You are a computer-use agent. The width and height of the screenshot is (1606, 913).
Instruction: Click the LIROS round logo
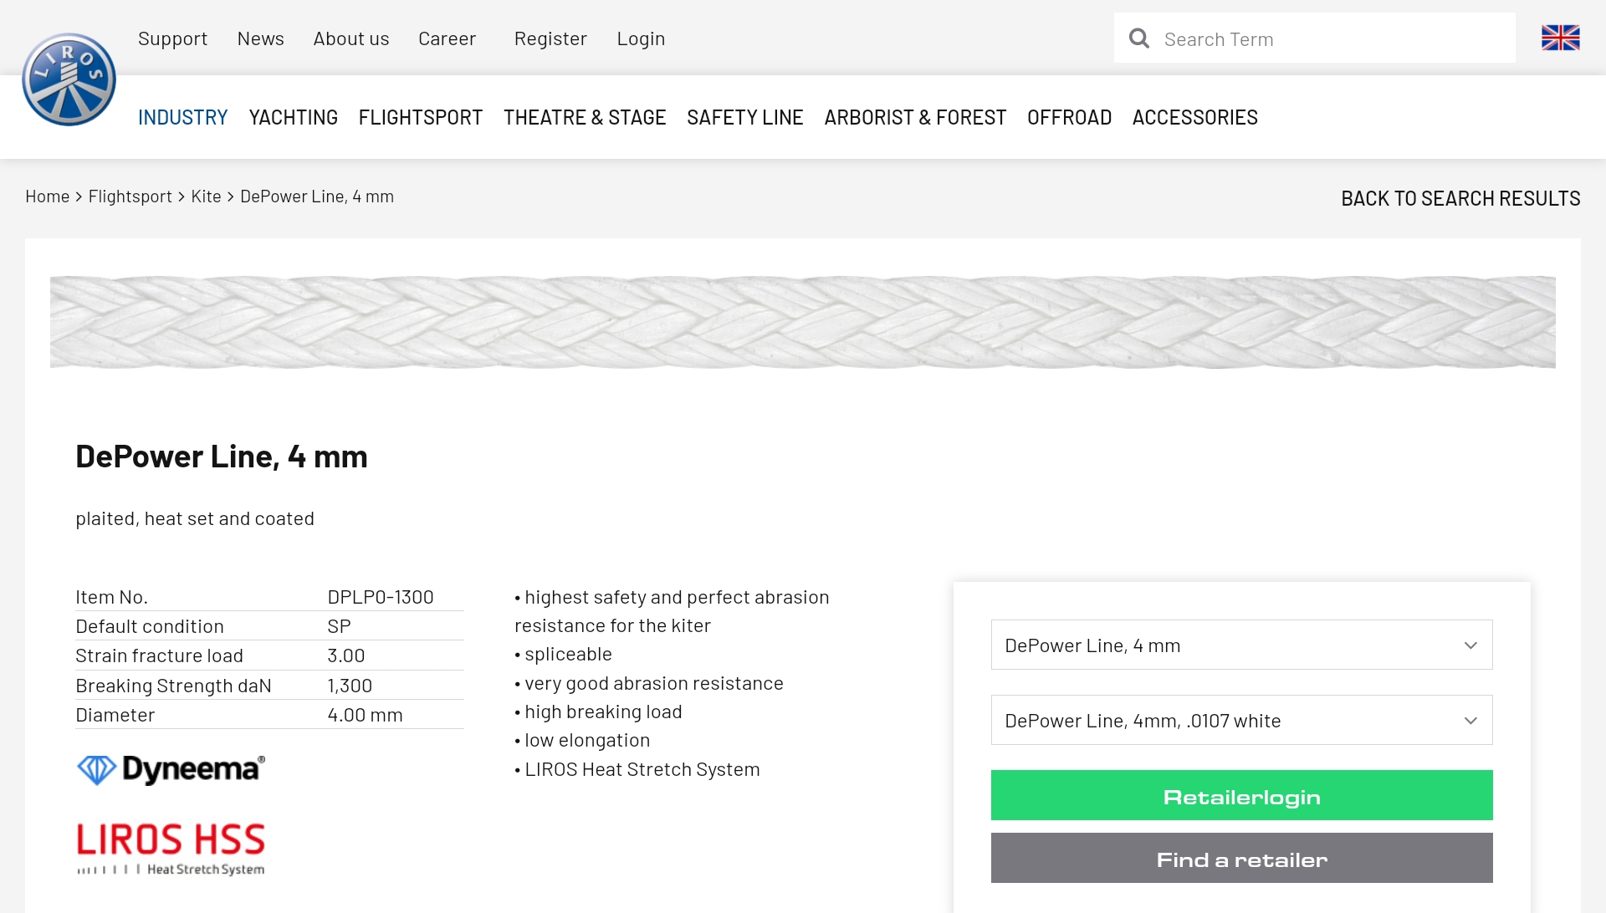[x=69, y=79]
